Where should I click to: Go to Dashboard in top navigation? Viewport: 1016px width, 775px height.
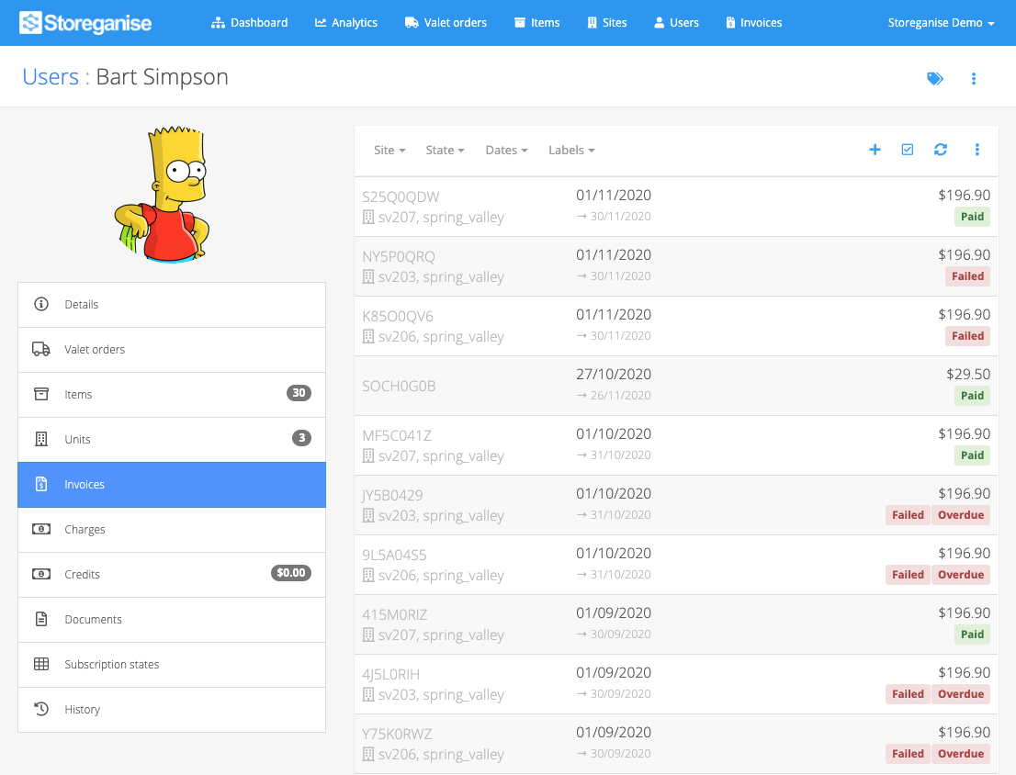point(250,23)
